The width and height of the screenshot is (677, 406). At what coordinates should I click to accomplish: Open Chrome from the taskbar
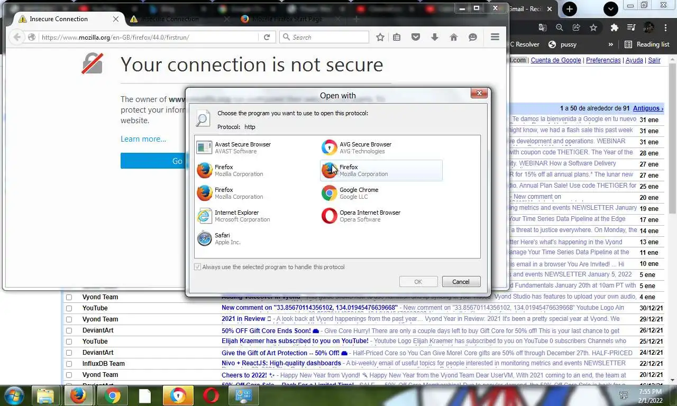[x=112, y=395]
